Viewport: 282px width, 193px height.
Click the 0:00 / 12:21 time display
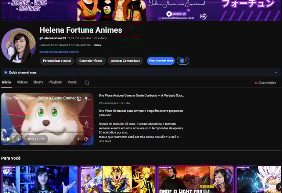(36, 139)
